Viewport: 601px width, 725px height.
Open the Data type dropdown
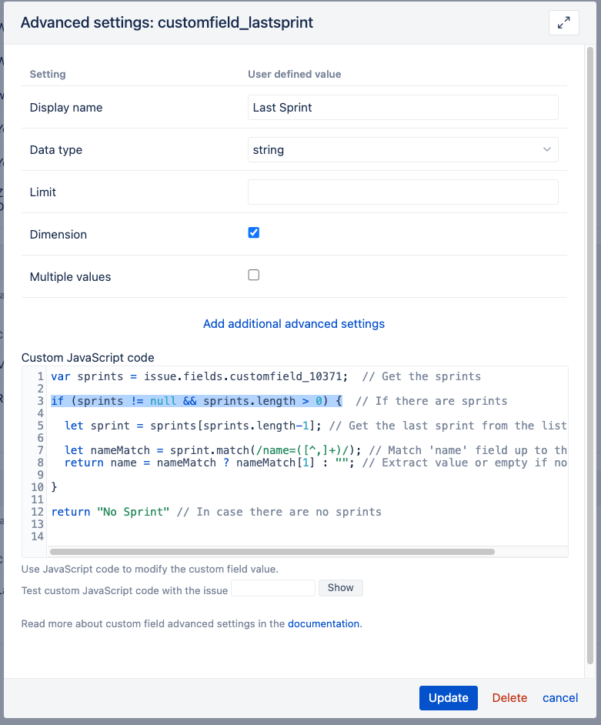(402, 150)
